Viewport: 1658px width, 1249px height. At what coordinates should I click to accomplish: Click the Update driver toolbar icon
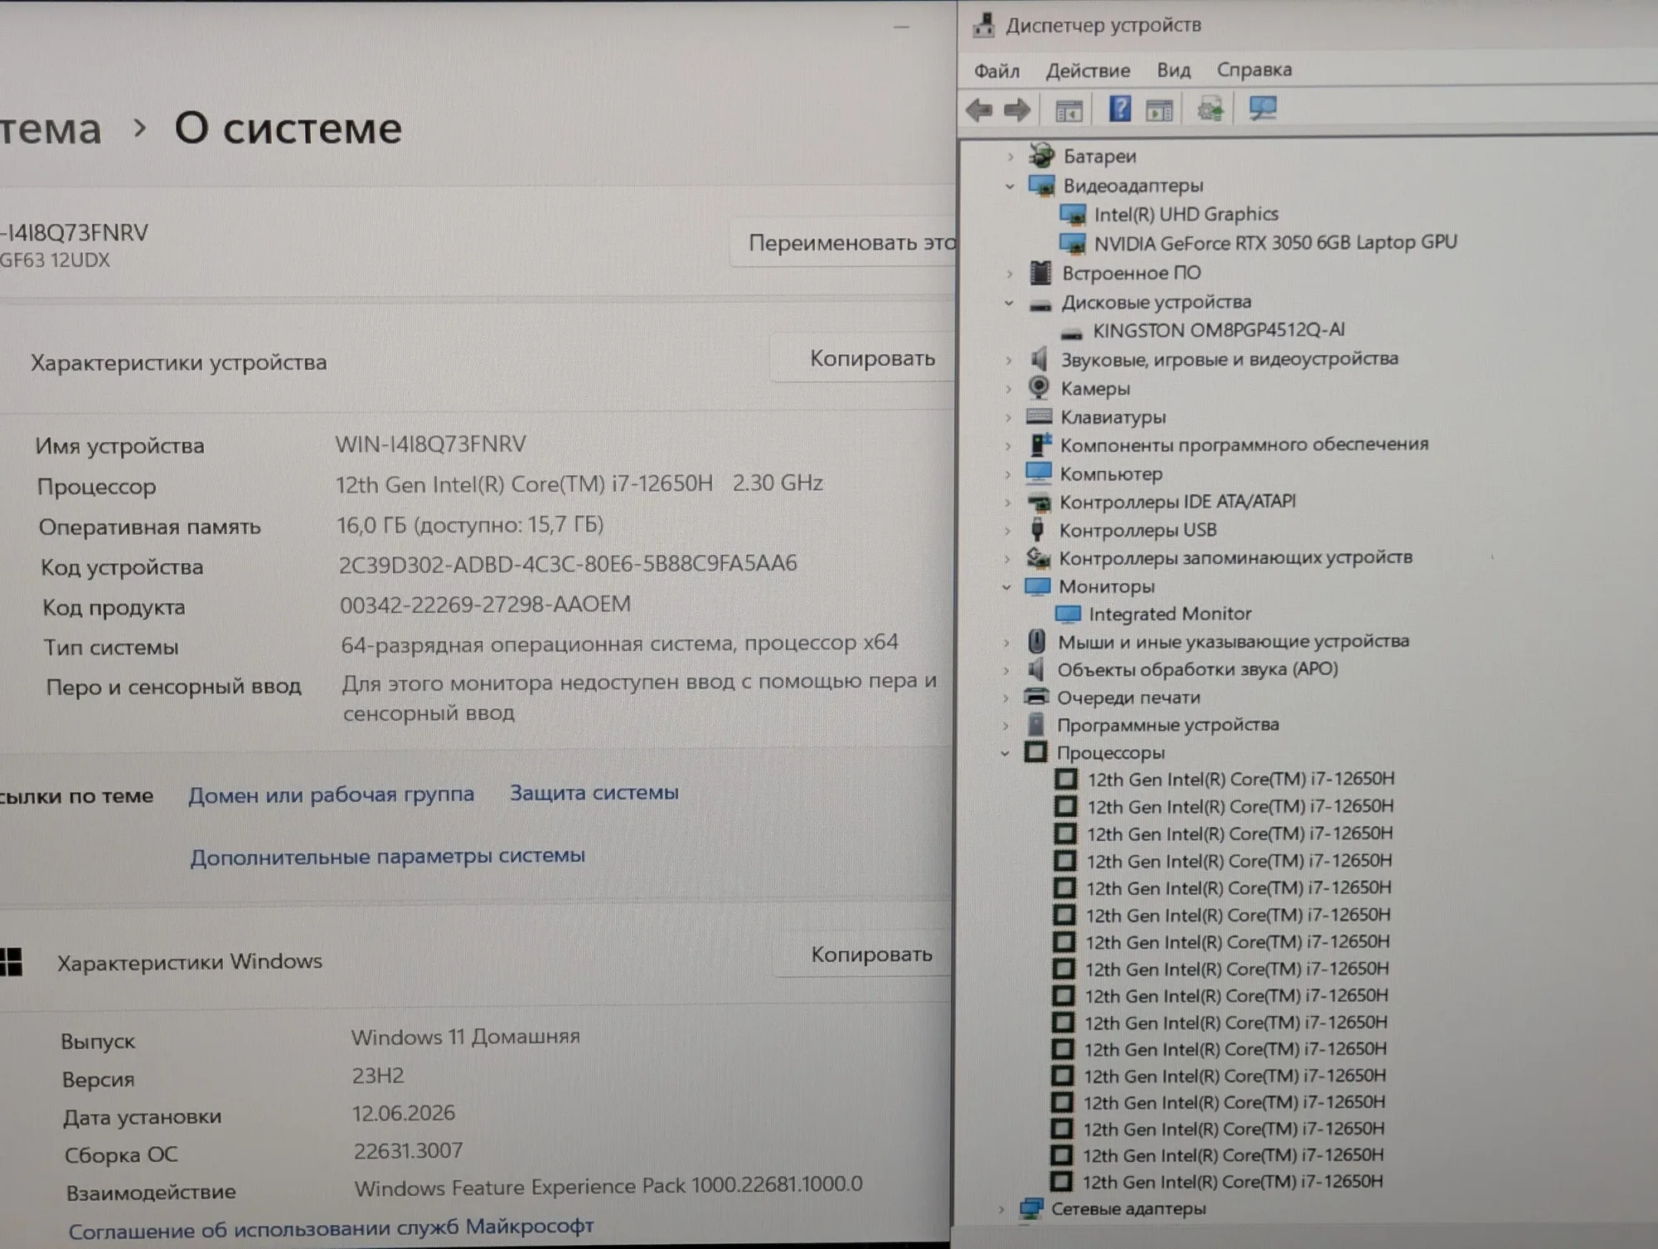[1210, 109]
